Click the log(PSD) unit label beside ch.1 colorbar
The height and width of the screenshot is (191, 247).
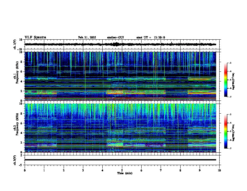coord(233,81)
